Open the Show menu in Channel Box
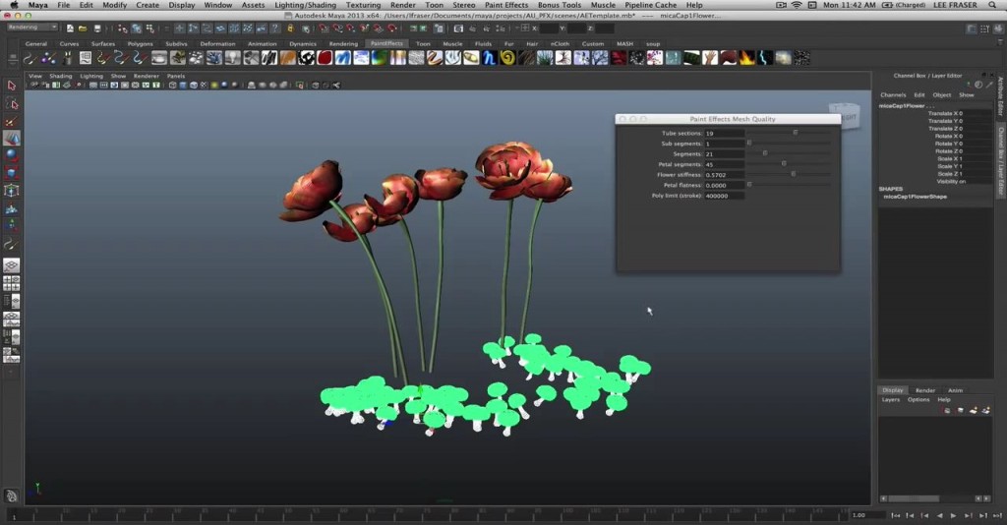 click(x=967, y=95)
